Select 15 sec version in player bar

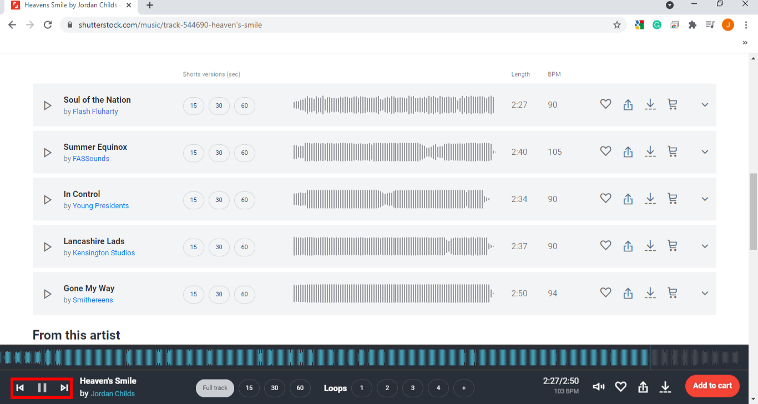249,388
